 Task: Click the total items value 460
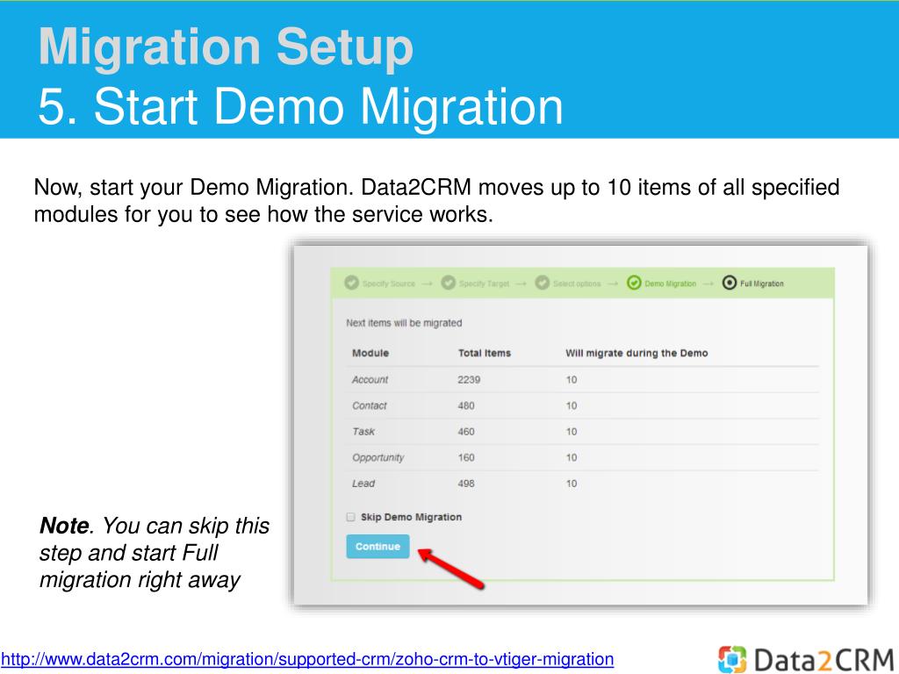click(466, 432)
